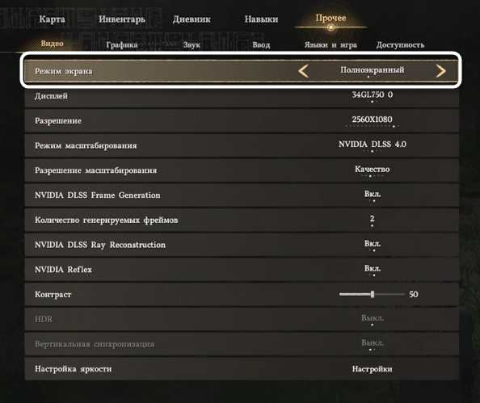The height and width of the screenshot is (403, 480).
Task: Open the Языки и игра sub-tab
Action: tap(331, 44)
